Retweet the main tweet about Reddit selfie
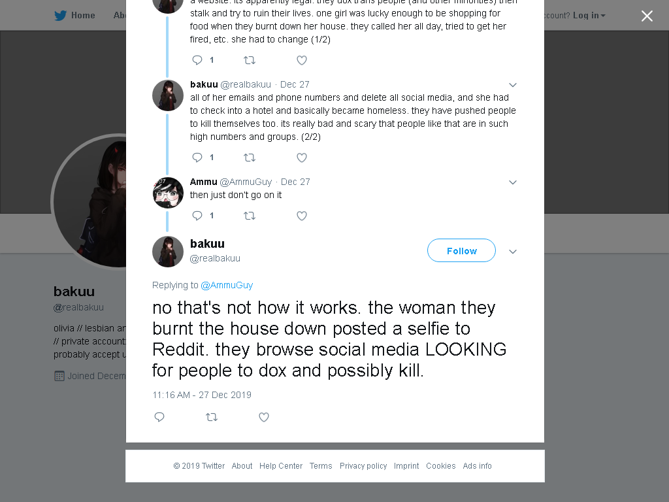Viewport: 669px width, 502px height. tap(212, 417)
